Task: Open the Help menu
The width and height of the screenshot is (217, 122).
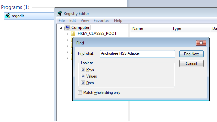Action: click(118, 21)
